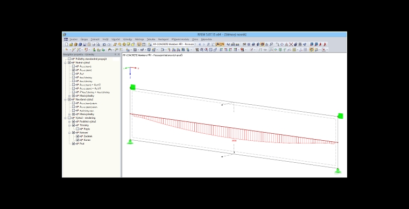Close the Navigátor projektu panel
This screenshot has width=409, height=209.
pos(119,54)
